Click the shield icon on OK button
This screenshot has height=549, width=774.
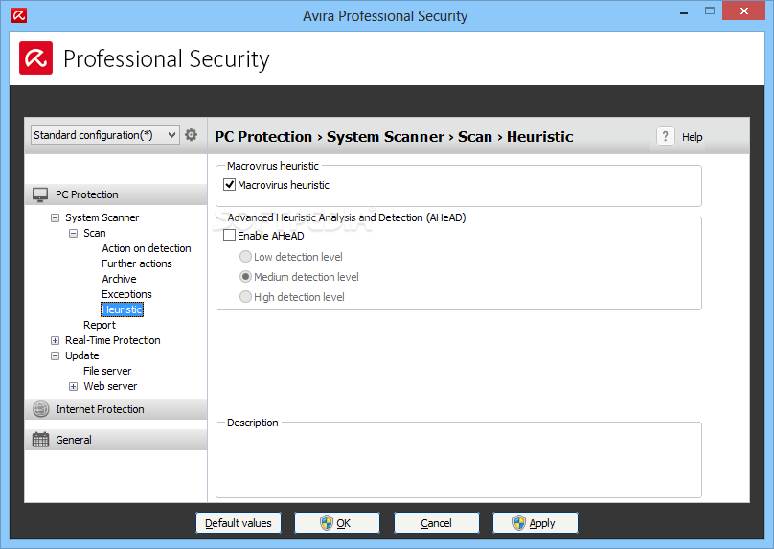pos(327,523)
